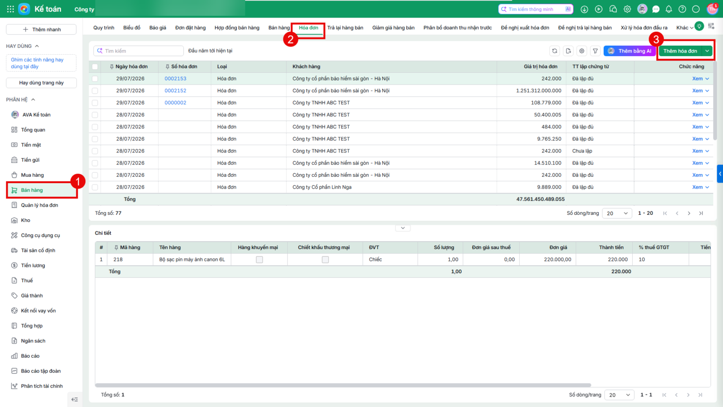Collapse the Chi tiết detail panel
This screenshot has width=723, height=407.
coord(403,228)
